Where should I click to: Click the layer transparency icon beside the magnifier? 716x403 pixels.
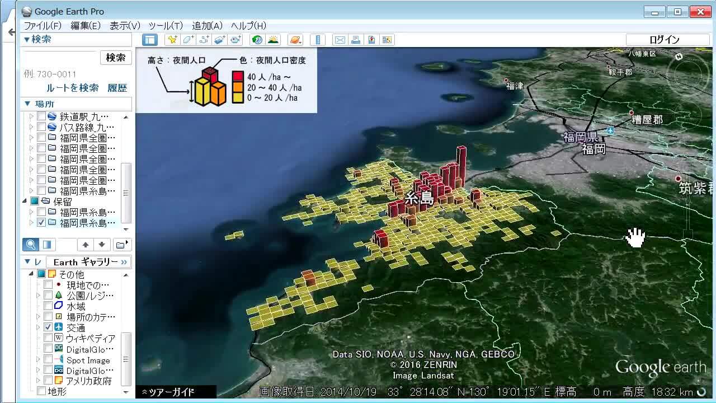(x=47, y=245)
